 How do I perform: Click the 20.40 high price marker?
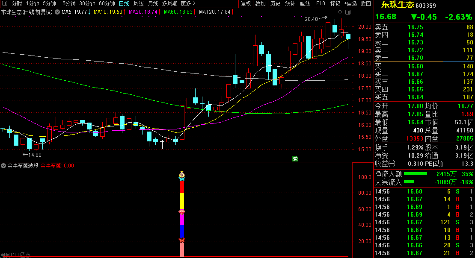(311, 19)
